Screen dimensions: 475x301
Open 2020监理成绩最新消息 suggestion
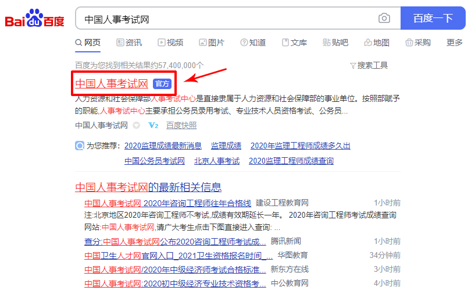163,146
